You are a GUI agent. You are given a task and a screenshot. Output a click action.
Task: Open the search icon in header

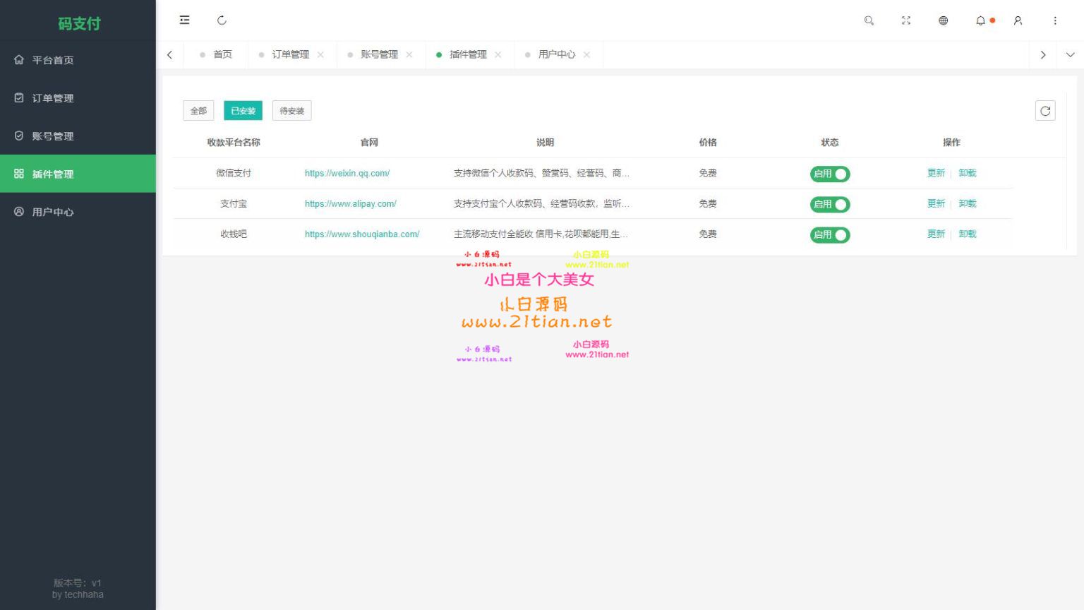click(x=869, y=20)
